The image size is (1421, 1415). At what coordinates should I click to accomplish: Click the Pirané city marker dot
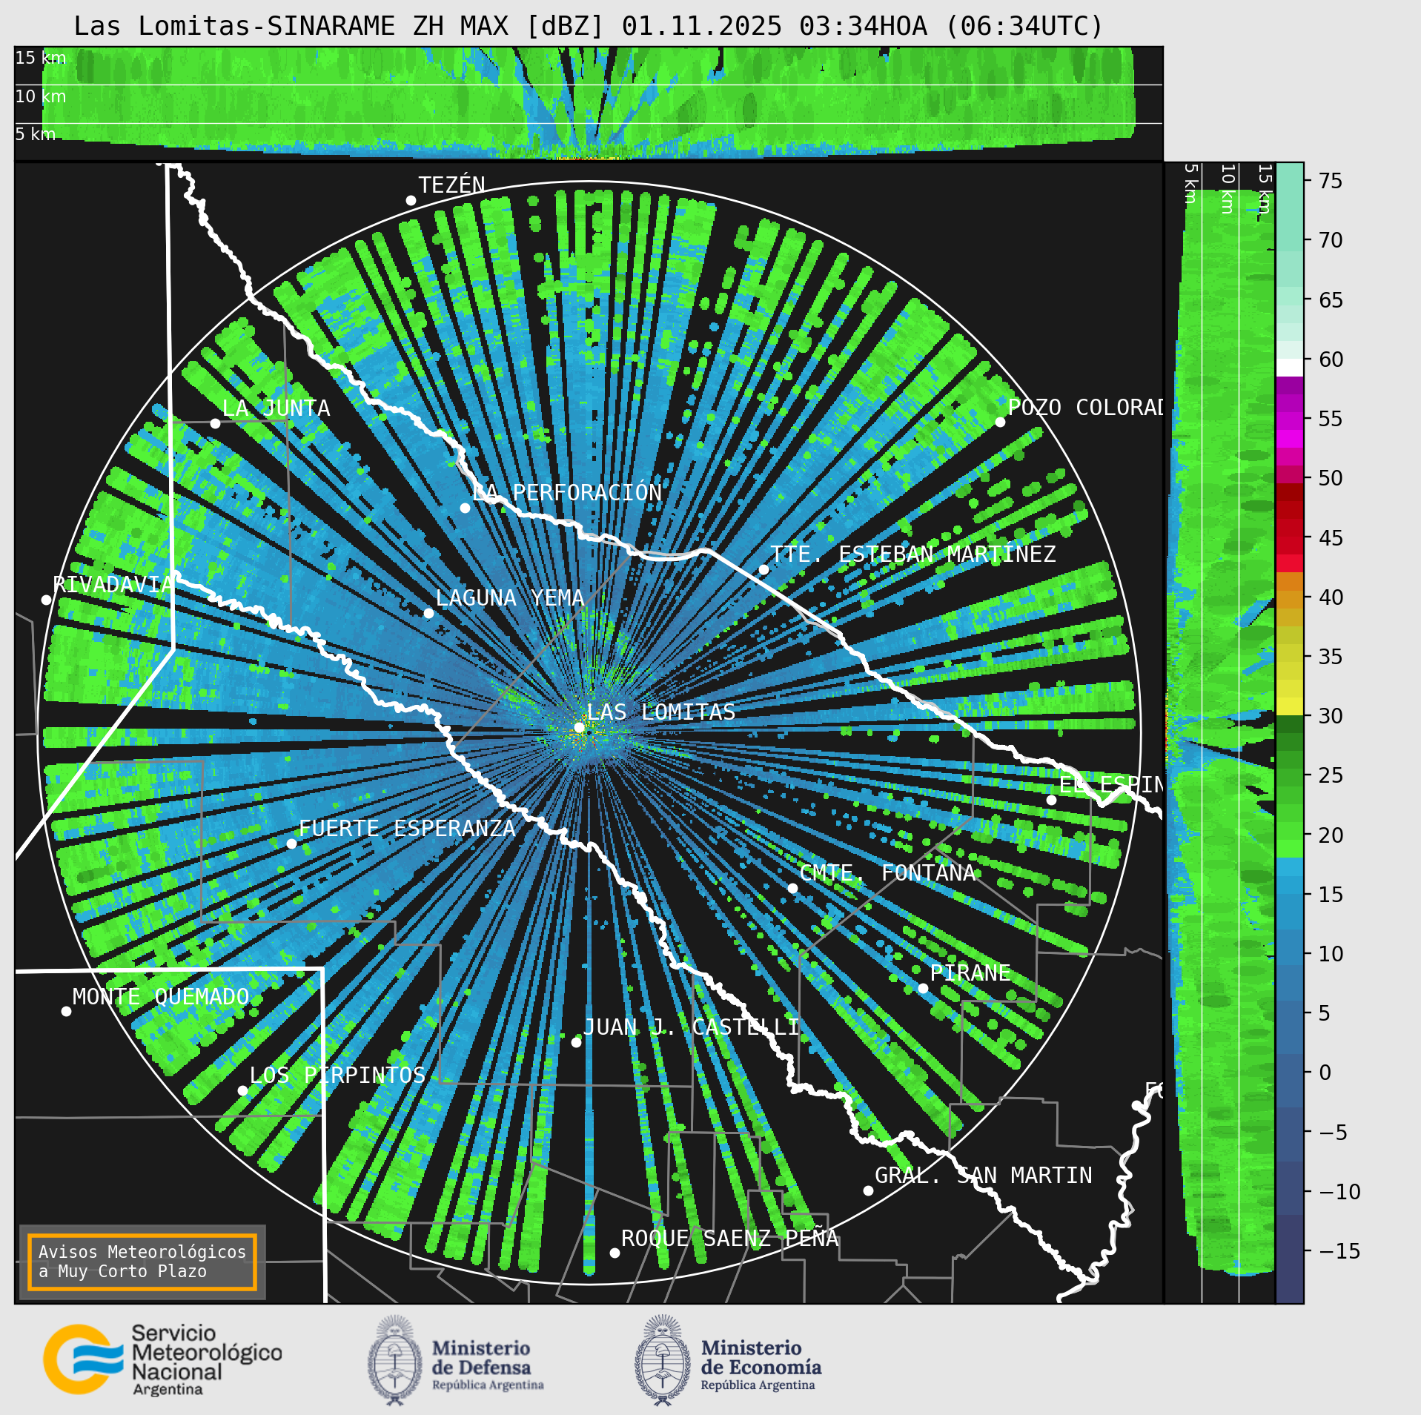[923, 988]
